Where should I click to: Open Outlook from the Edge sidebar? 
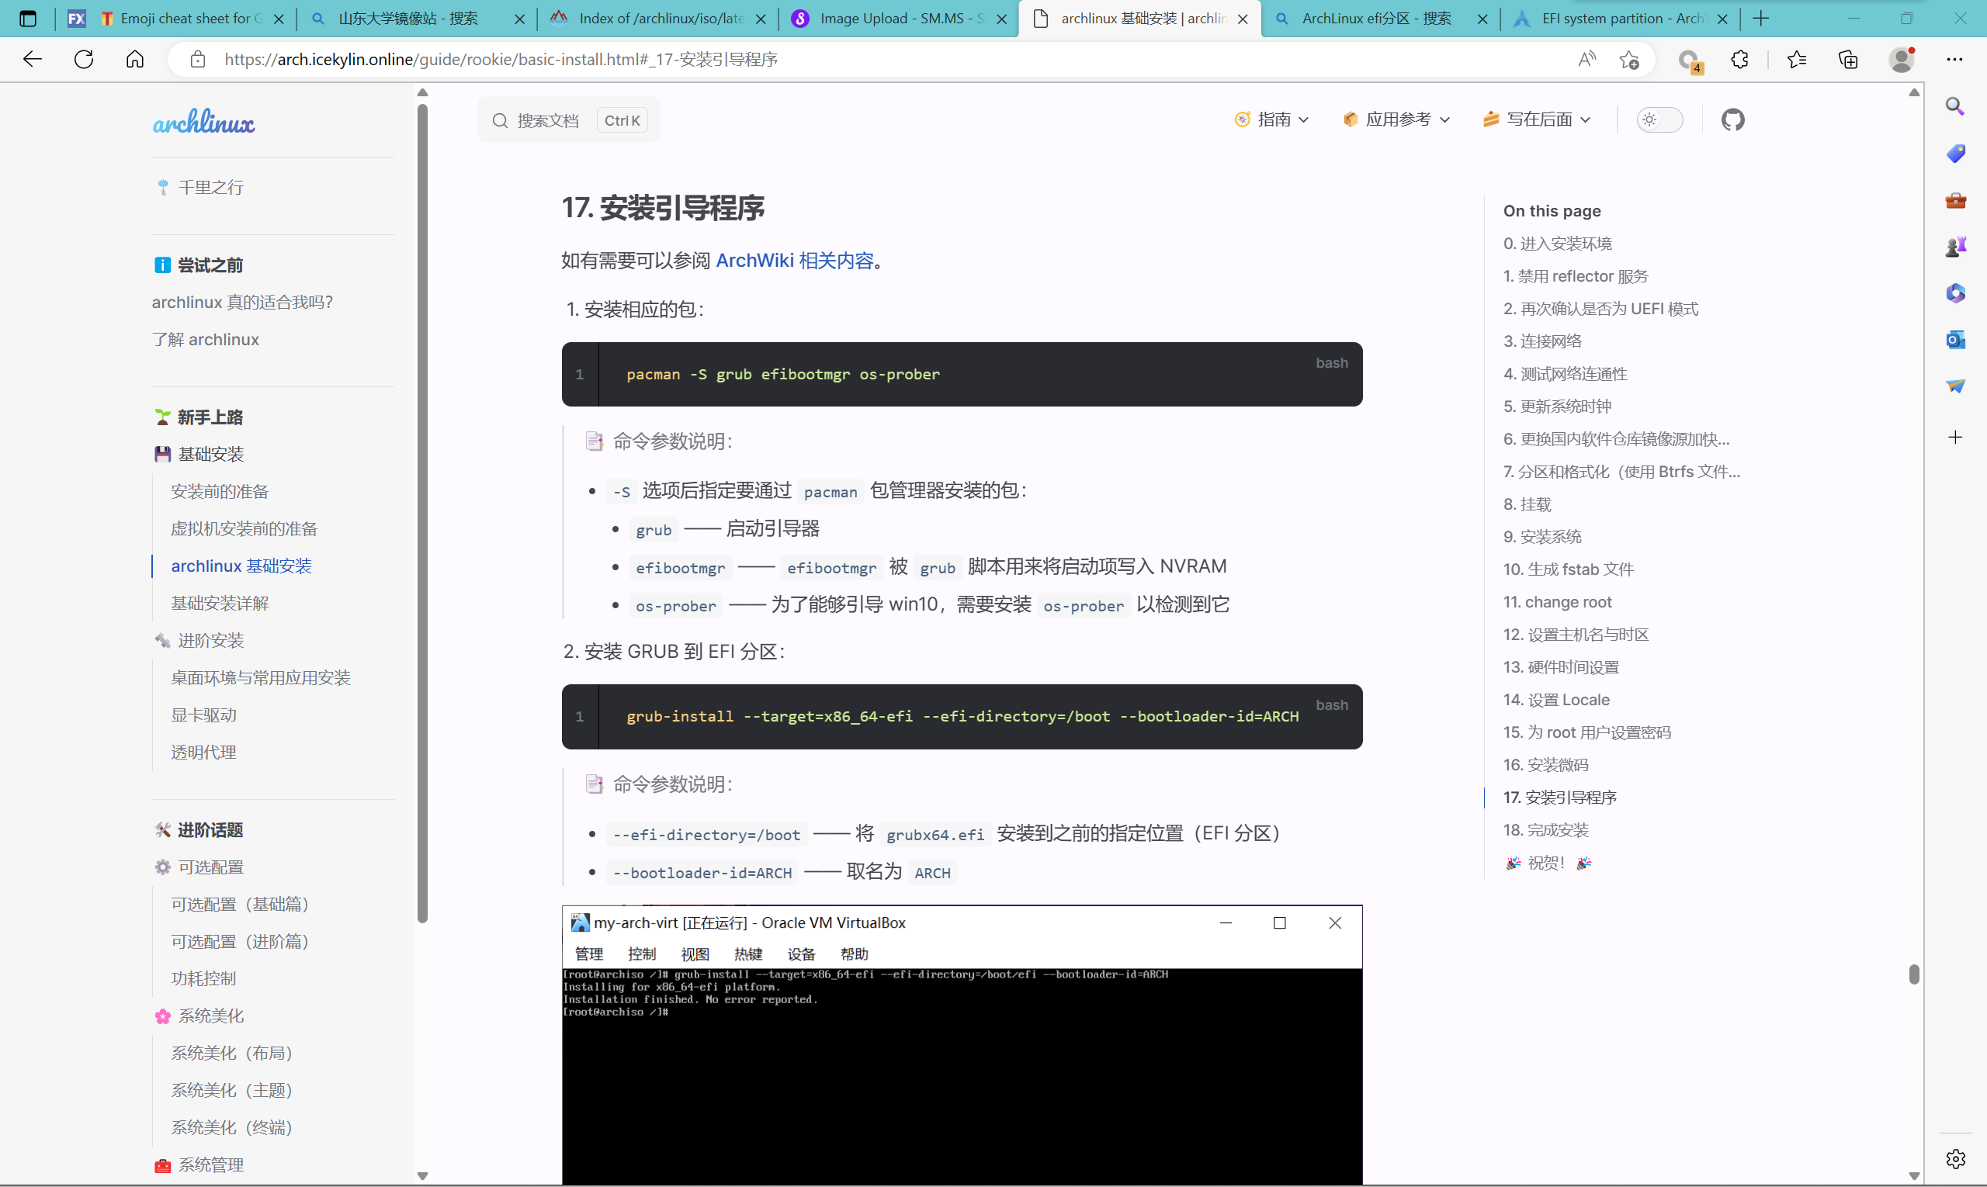pyautogui.click(x=1955, y=339)
